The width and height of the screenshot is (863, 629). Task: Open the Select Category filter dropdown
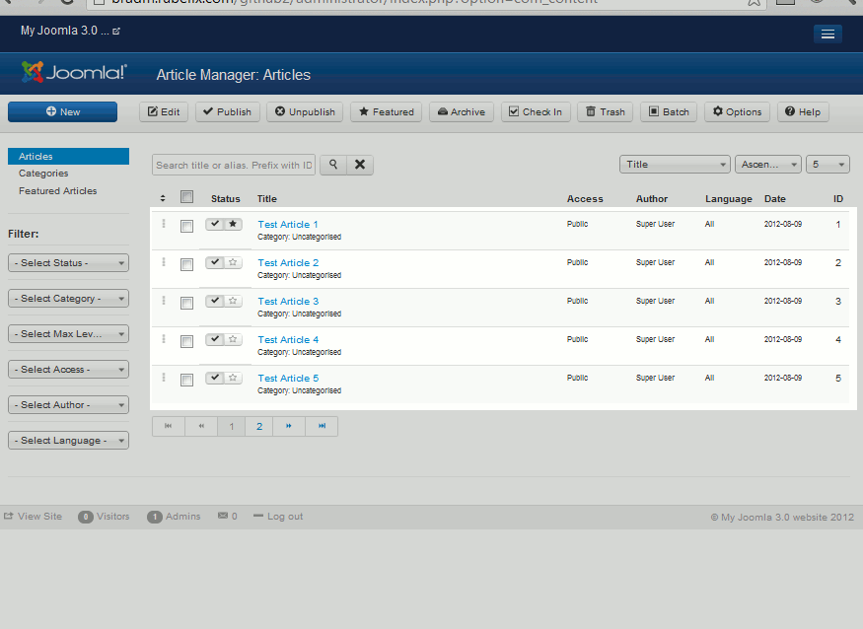68,299
